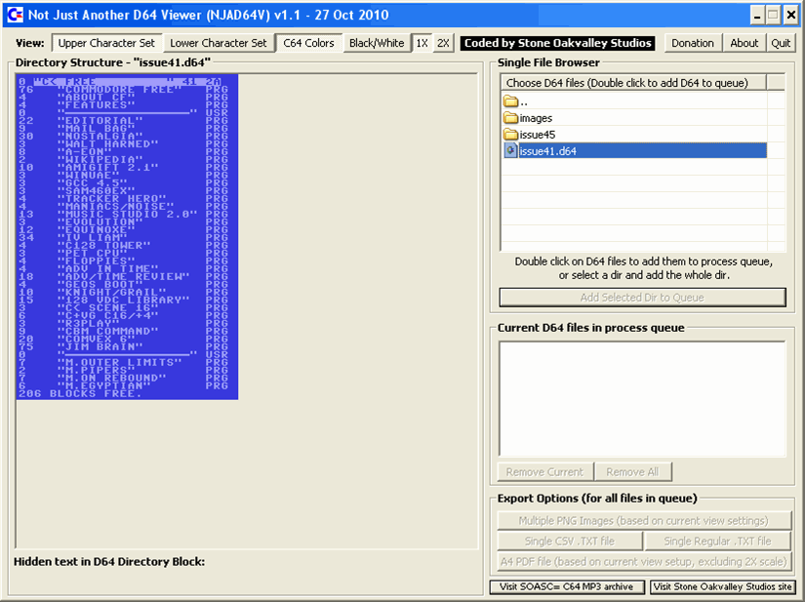This screenshot has width=805, height=602.
Task: Set the view scale to 1X
Action: tap(422, 43)
